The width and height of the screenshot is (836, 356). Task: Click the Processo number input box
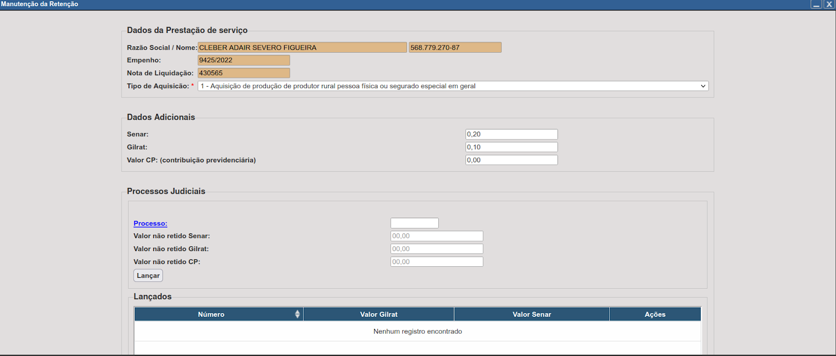(414, 223)
